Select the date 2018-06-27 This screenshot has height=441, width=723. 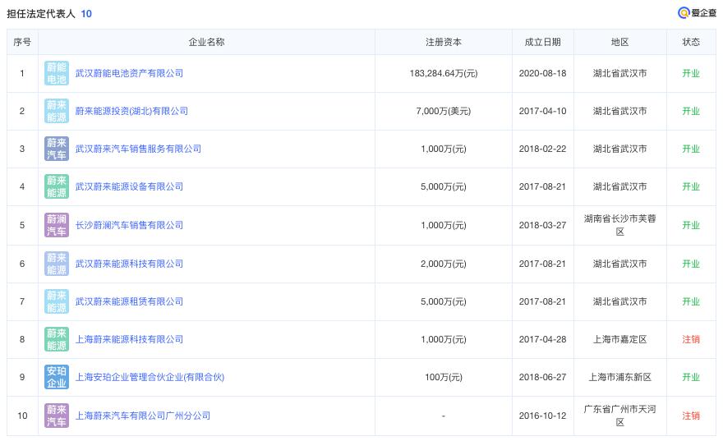543,377
